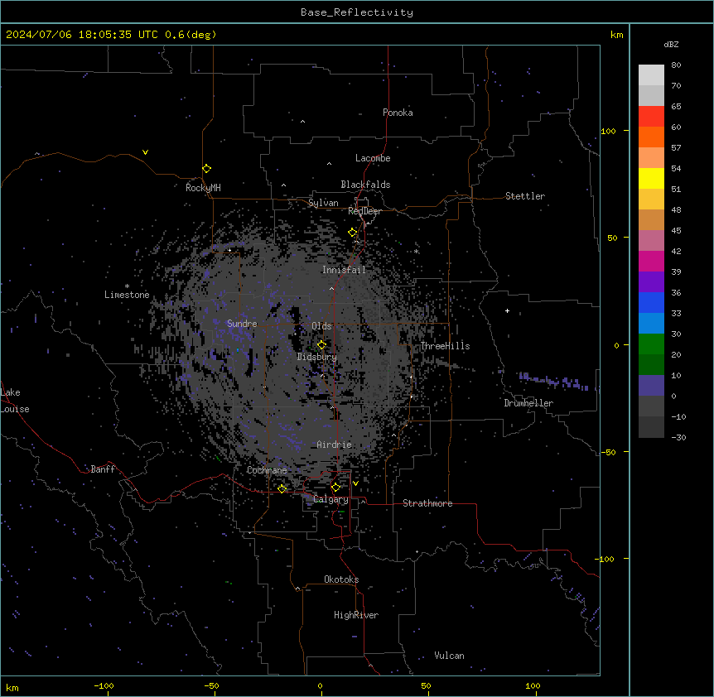Click the Airdrie city label
Viewport: 714px width, 697px height.
pyautogui.click(x=335, y=445)
